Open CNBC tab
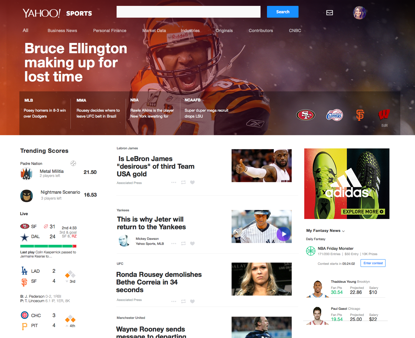This screenshot has width=415, height=338. click(295, 31)
